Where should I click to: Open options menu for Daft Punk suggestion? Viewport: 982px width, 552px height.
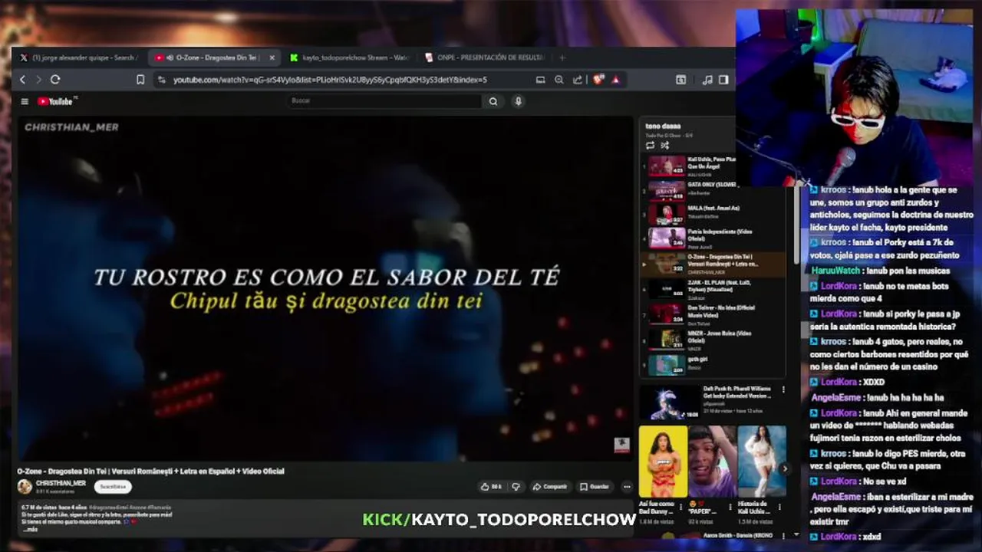[x=783, y=389]
